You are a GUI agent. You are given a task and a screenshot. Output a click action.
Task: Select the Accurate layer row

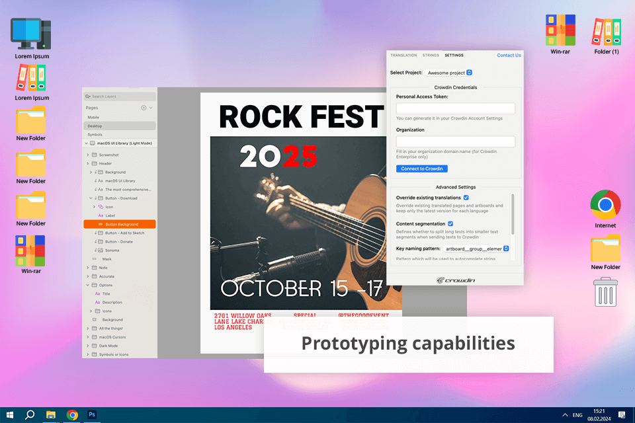120,276
